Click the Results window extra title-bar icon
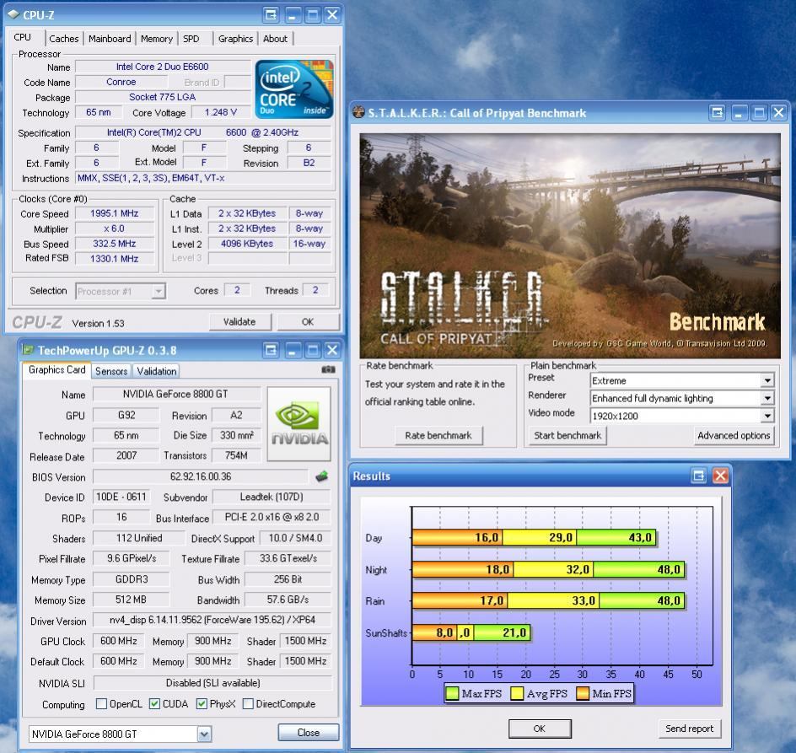 pos(698,476)
